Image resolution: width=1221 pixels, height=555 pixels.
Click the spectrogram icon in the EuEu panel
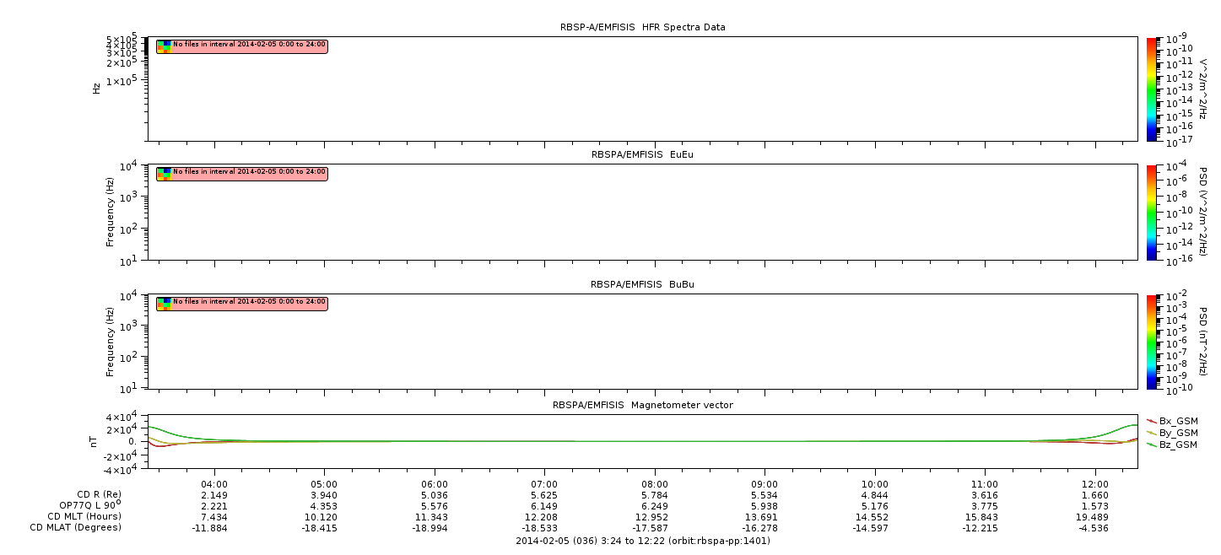click(164, 174)
